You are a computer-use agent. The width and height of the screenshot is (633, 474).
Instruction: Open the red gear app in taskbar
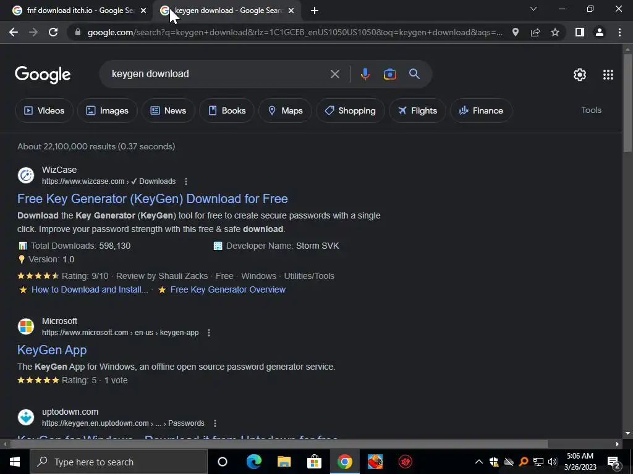point(405,462)
